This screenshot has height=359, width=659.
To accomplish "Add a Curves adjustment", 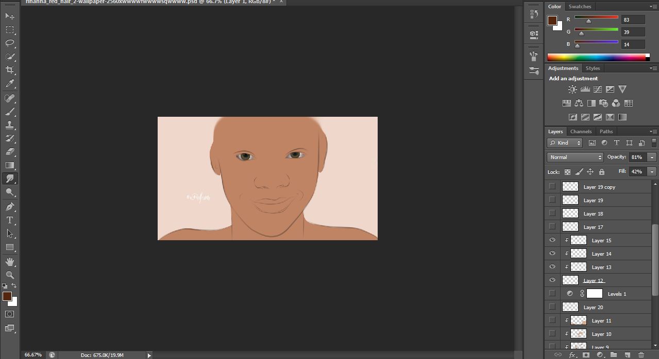I will click(598, 89).
